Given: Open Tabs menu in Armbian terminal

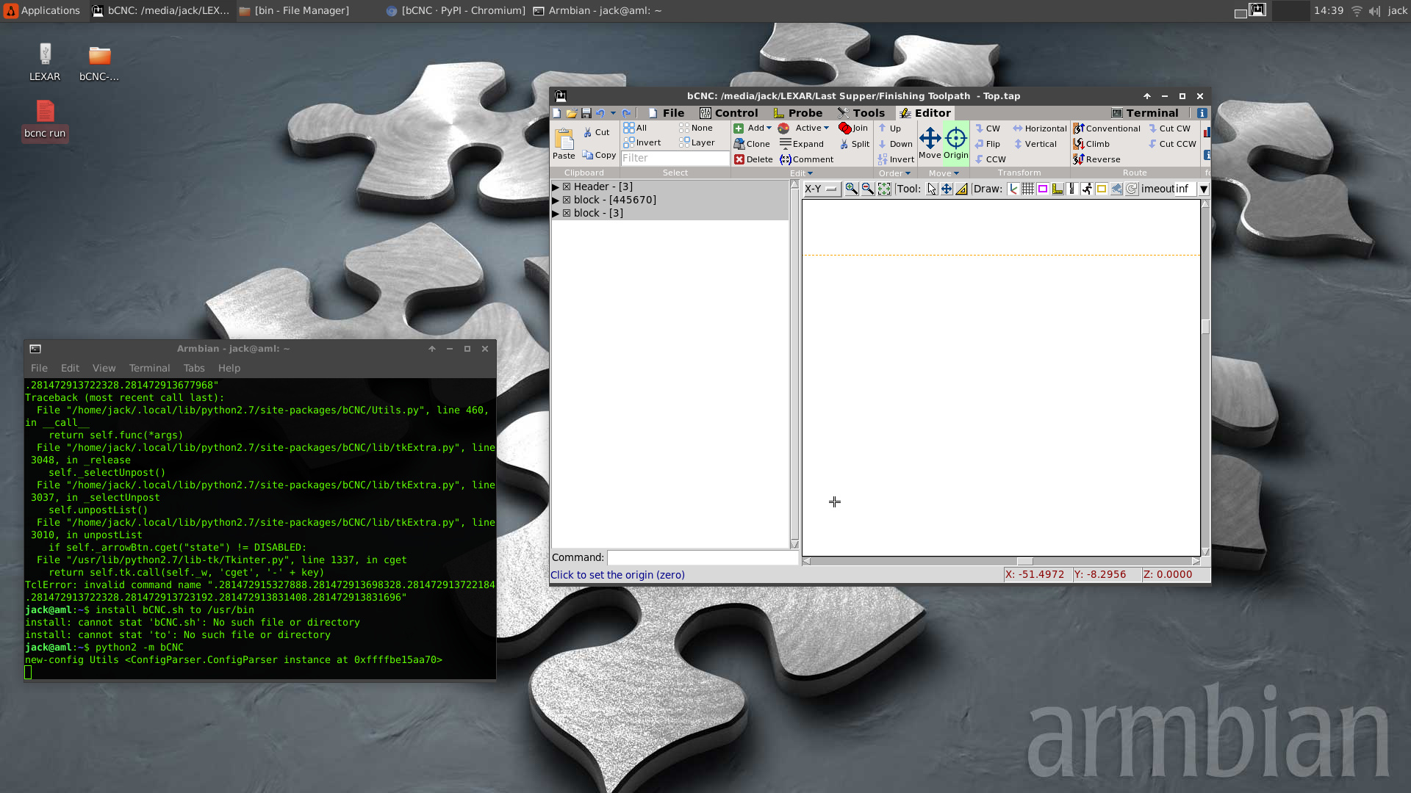Looking at the screenshot, I should [x=194, y=368].
